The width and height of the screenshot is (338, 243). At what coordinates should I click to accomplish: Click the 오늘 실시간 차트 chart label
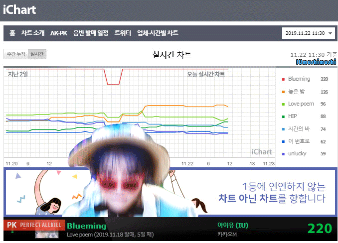206,75
